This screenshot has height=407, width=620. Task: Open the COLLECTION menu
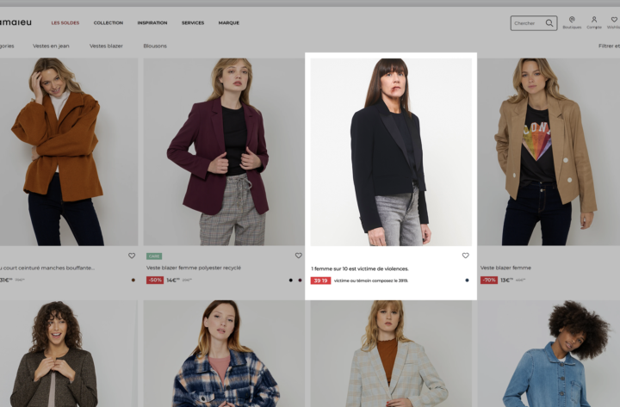108,23
